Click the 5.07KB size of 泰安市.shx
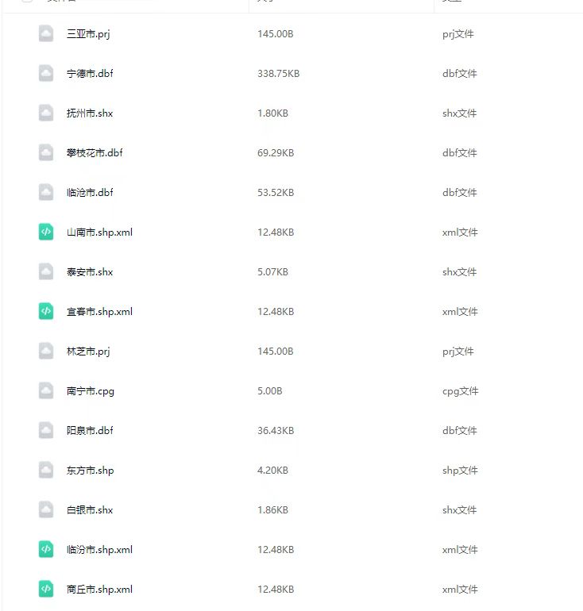 point(272,272)
